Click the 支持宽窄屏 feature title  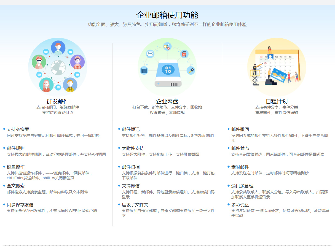point(18,129)
